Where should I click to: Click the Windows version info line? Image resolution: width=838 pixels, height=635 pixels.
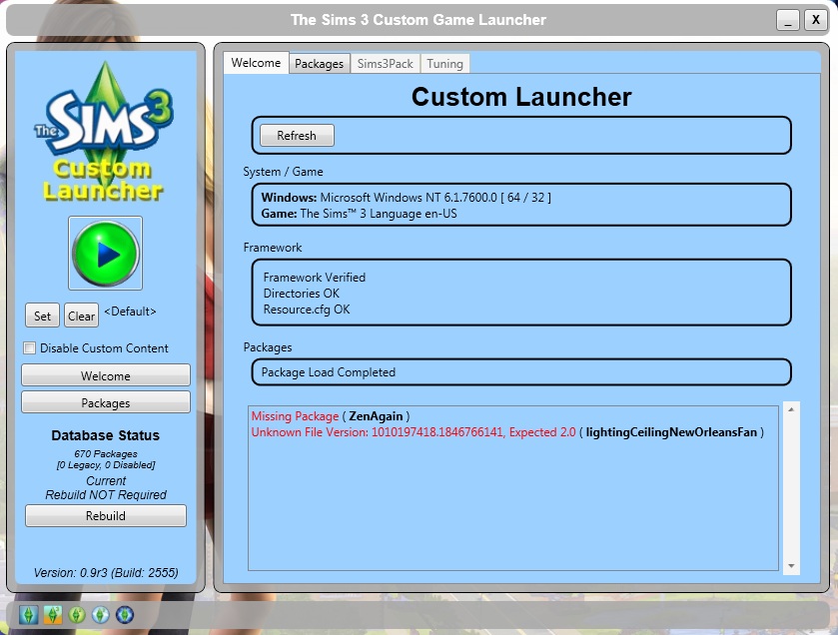point(407,197)
